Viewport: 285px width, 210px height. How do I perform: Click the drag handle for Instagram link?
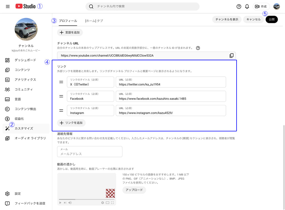(61, 111)
